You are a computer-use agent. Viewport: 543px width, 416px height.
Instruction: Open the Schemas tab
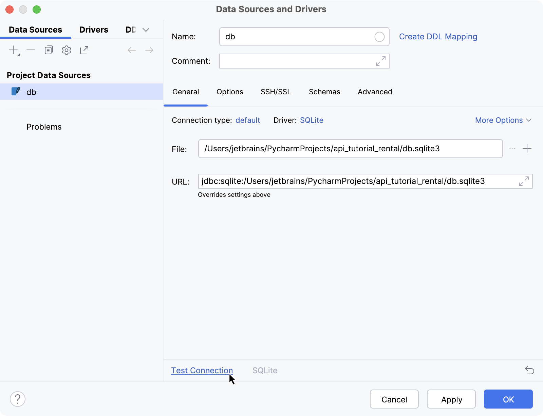tap(324, 92)
